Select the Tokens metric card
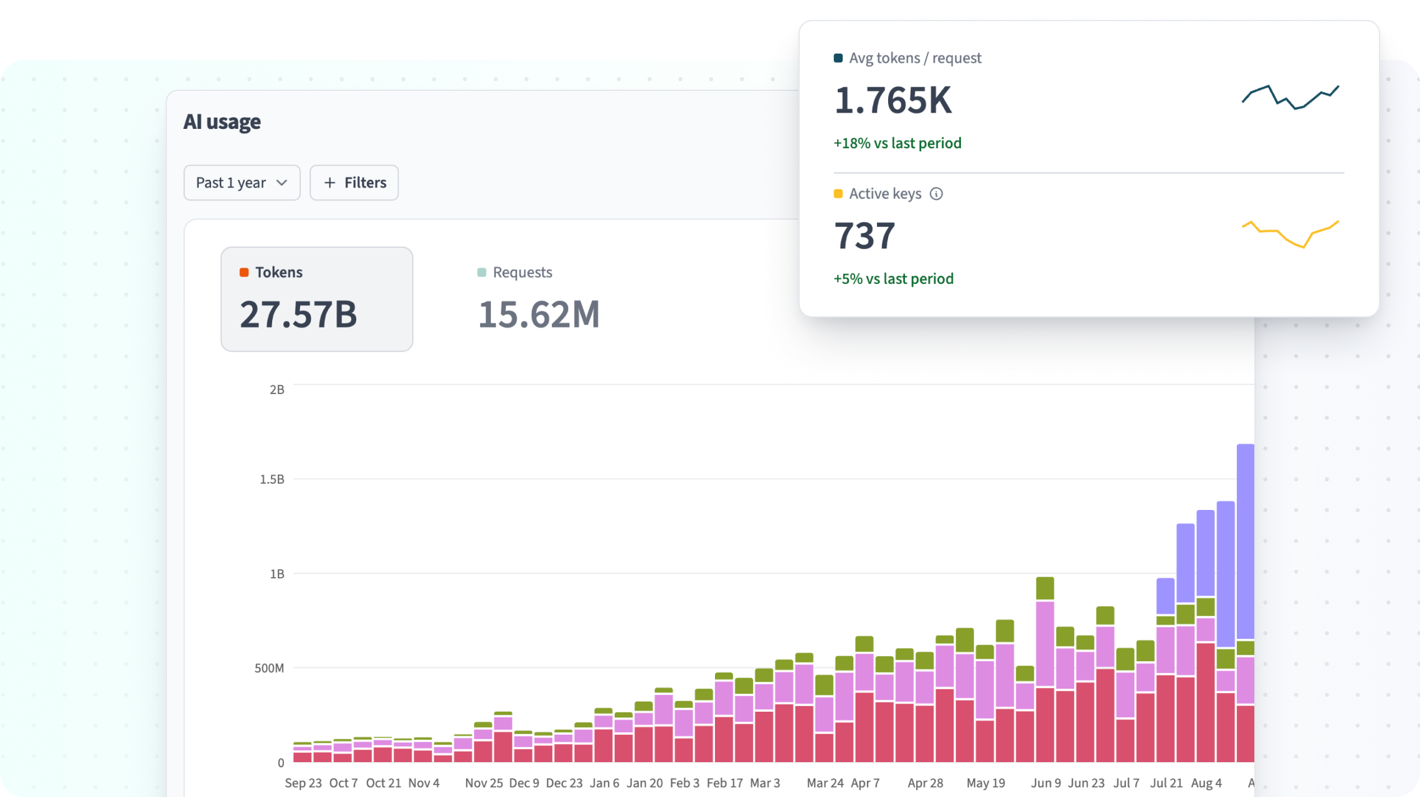 click(x=317, y=299)
